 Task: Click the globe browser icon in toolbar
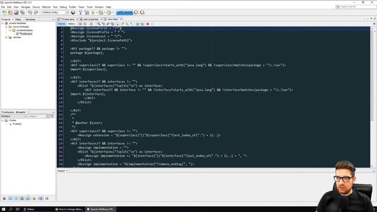coord(73,12)
